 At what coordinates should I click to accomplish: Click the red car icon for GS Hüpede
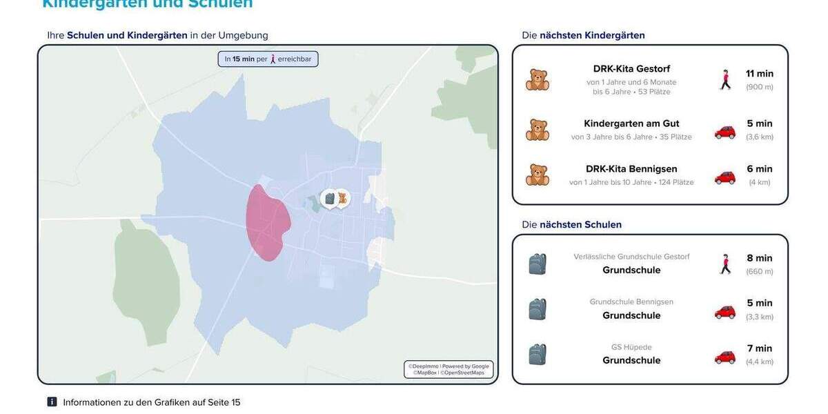pos(724,356)
